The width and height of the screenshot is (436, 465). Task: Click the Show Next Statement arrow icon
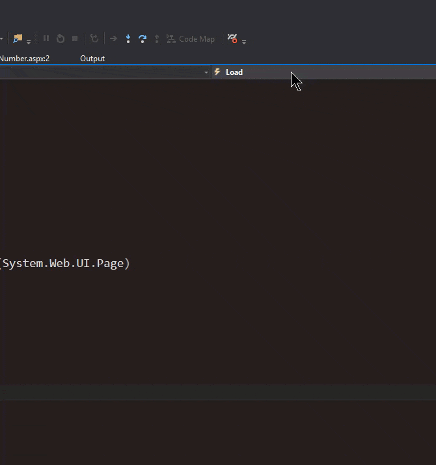point(113,38)
